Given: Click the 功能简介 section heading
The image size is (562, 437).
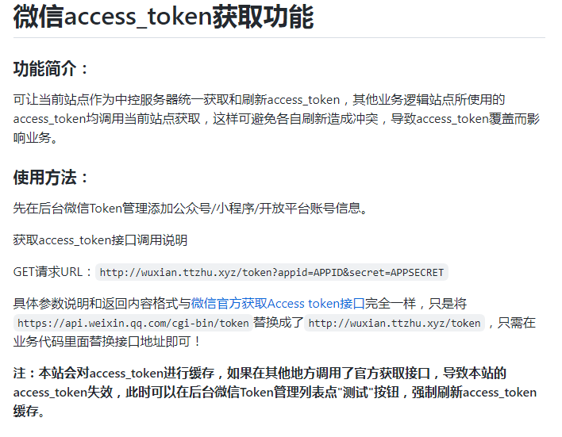Looking at the screenshot, I should [51, 68].
